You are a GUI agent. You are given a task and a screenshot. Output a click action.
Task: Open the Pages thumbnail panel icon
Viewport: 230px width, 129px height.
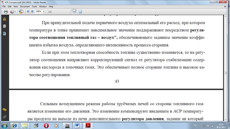5,26
